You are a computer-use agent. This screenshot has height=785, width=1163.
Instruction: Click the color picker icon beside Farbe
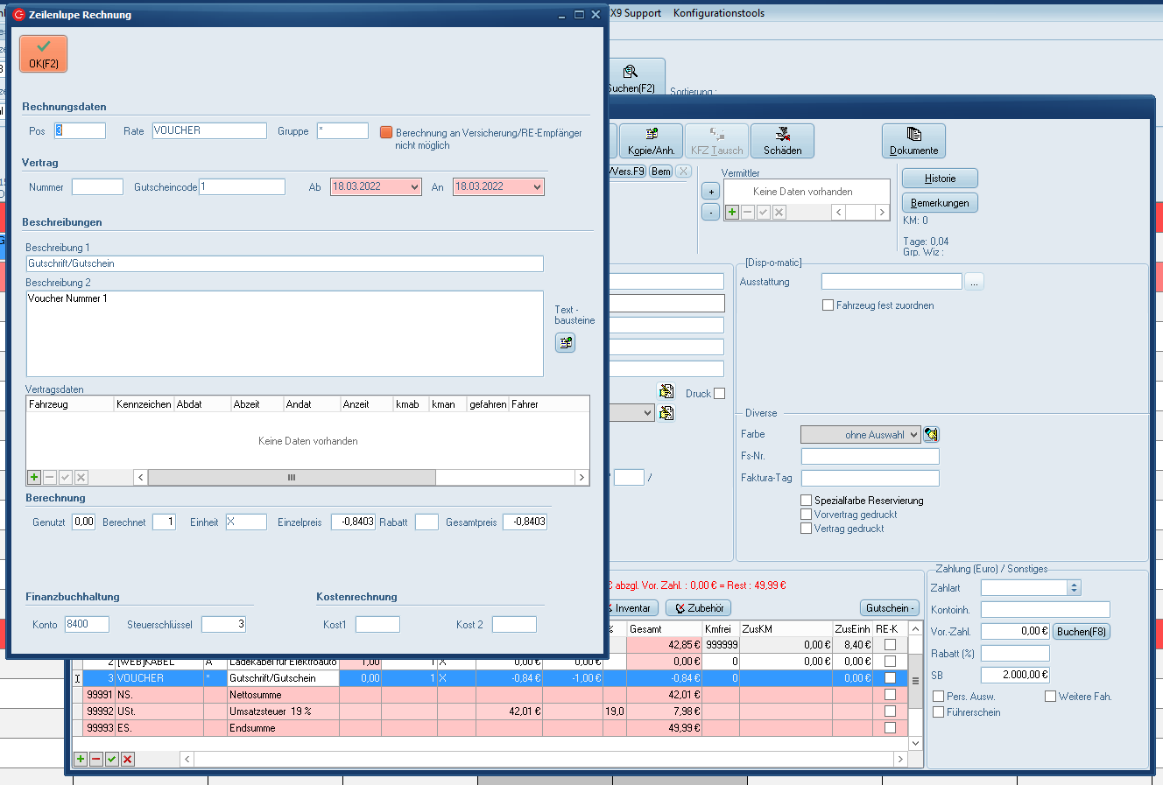click(x=931, y=435)
